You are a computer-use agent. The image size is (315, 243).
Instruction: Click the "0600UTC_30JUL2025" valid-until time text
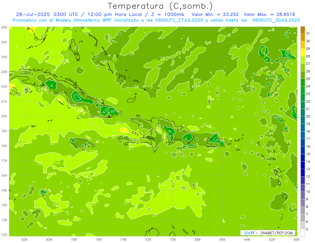pos(276,20)
